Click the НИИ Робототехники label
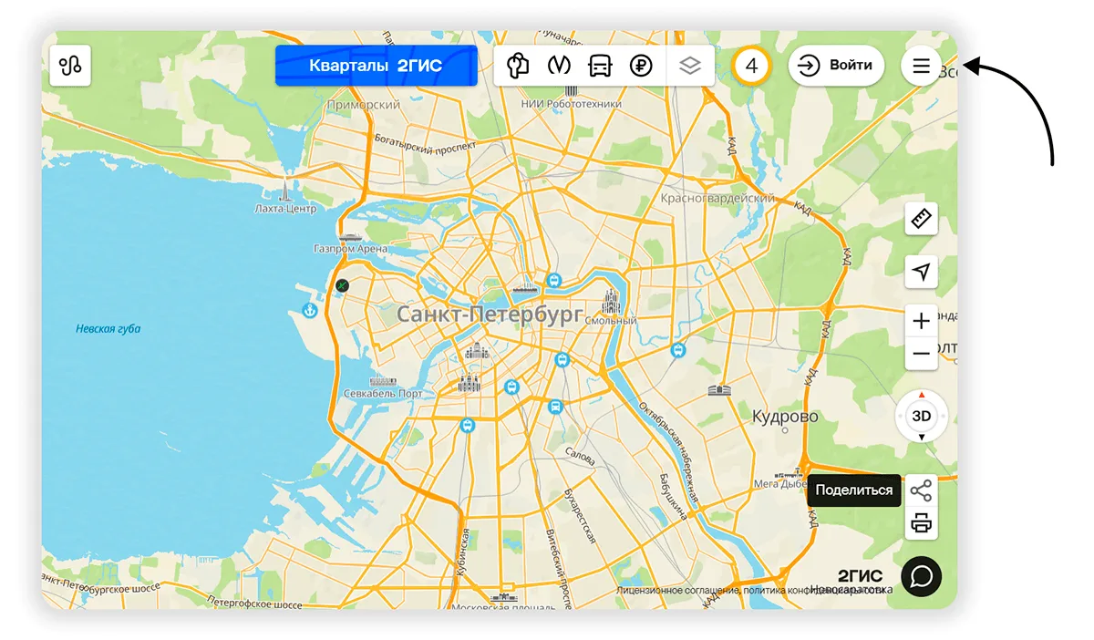 [571, 104]
